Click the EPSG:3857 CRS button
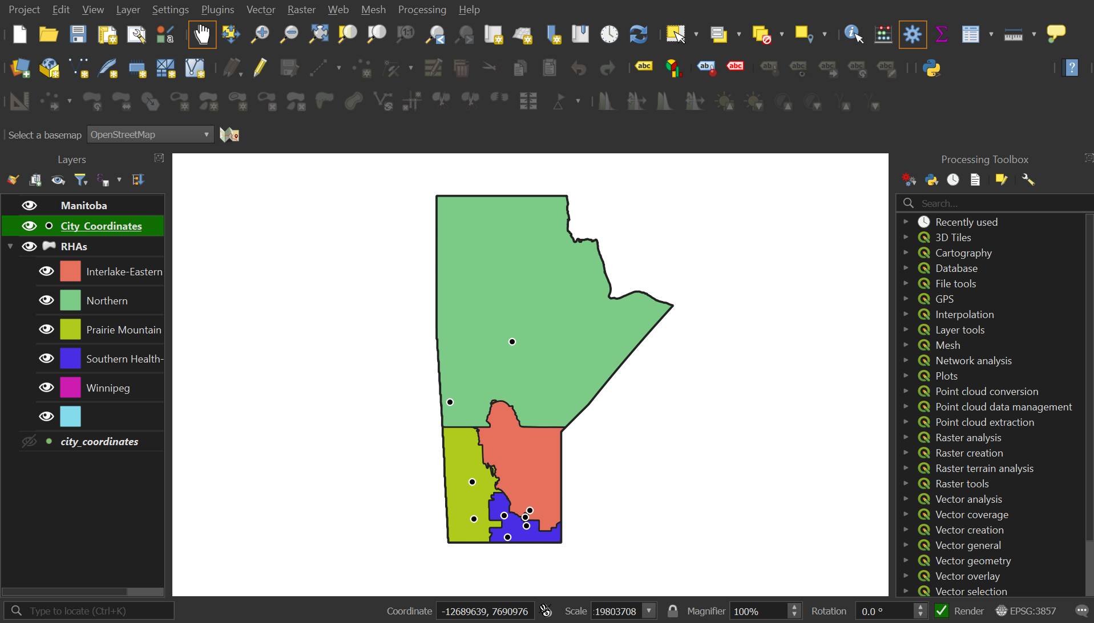Viewport: 1094px width, 623px height. coord(1026,611)
